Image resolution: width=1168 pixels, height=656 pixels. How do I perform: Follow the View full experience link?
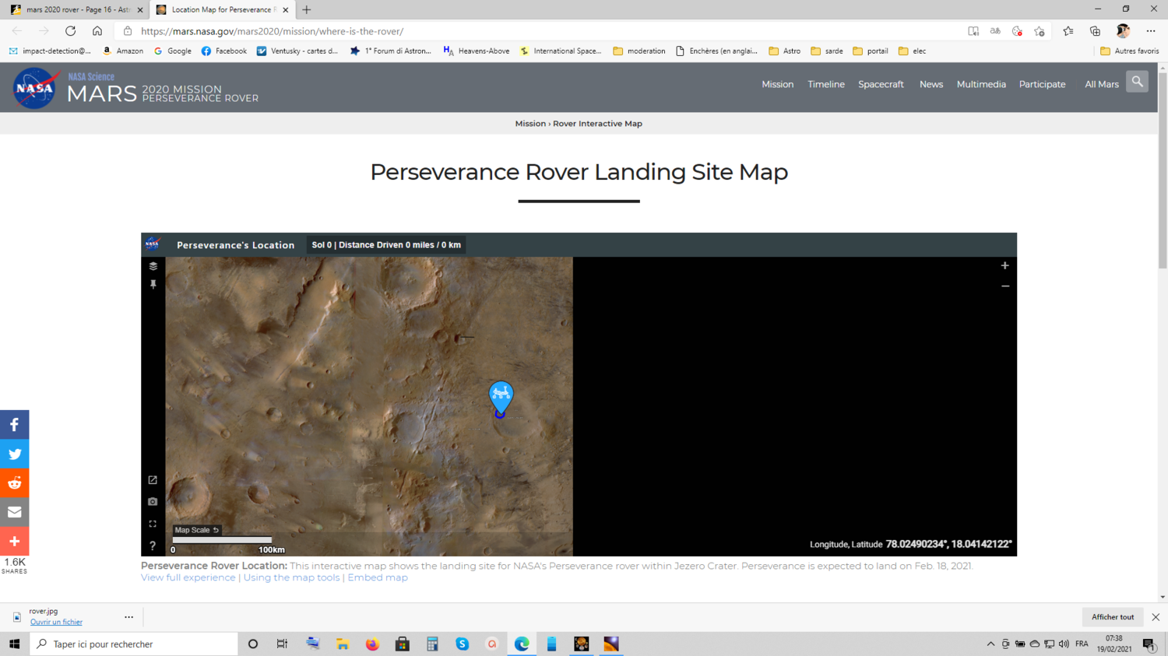[x=188, y=577]
